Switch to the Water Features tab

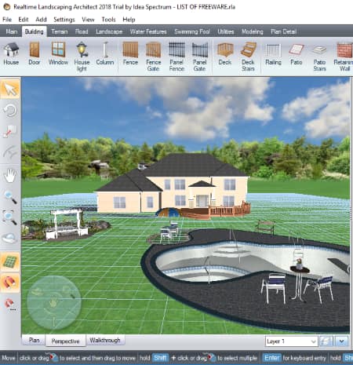[148, 31]
